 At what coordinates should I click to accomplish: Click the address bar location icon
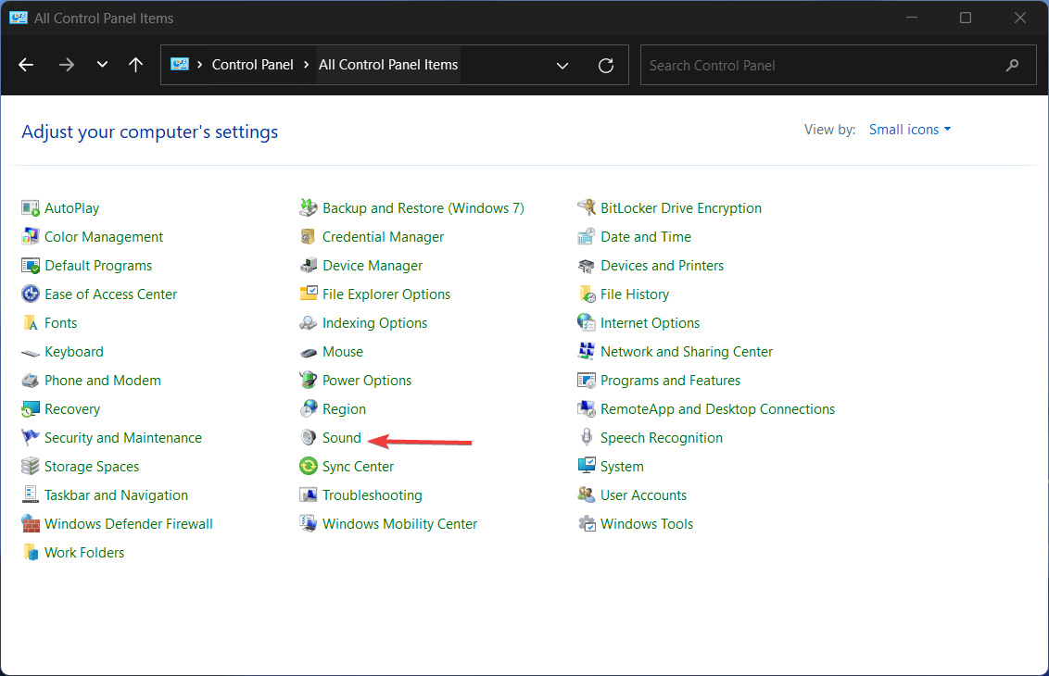tap(179, 65)
